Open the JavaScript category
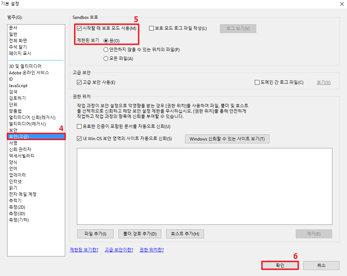This screenshot has width=347, height=276. pyautogui.click(x=18, y=86)
